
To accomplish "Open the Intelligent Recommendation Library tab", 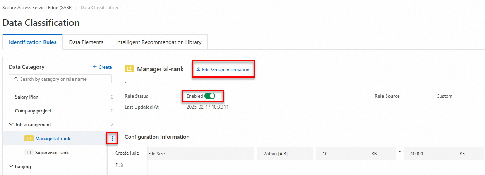I will tap(159, 42).
